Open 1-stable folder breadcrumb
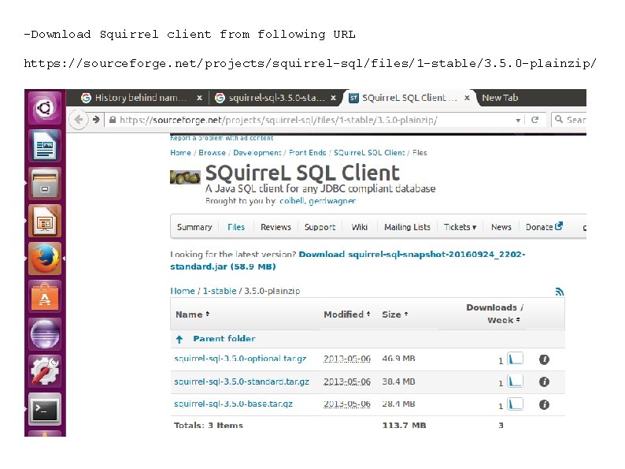This screenshot has width=625, height=469. click(220, 291)
